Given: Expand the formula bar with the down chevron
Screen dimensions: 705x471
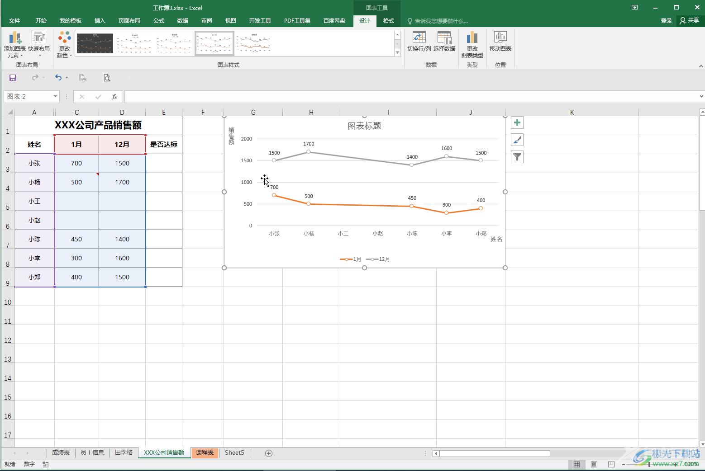Looking at the screenshot, I should (701, 96).
